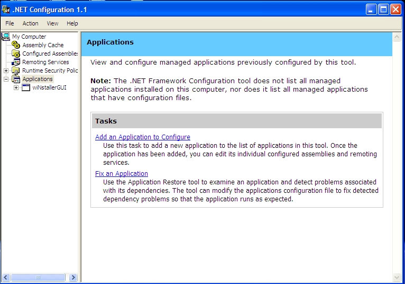Select the Applications tree label
This screenshot has height=284, width=405.
pyautogui.click(x=38, y=79)
